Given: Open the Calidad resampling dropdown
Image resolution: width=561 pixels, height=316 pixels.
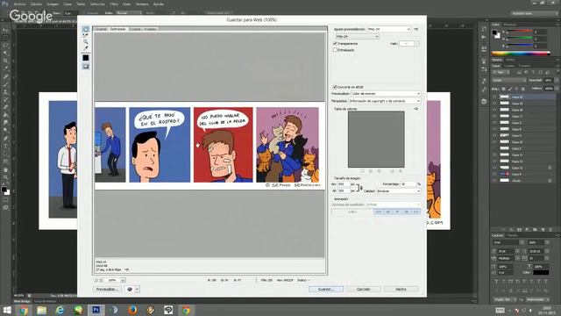Looking at the screenshot, I should click(x=398, y=191).
